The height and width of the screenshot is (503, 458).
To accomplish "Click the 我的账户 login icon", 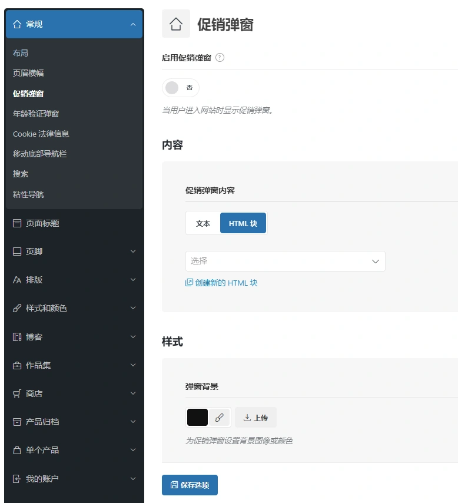I will click(x=17, y=479).
